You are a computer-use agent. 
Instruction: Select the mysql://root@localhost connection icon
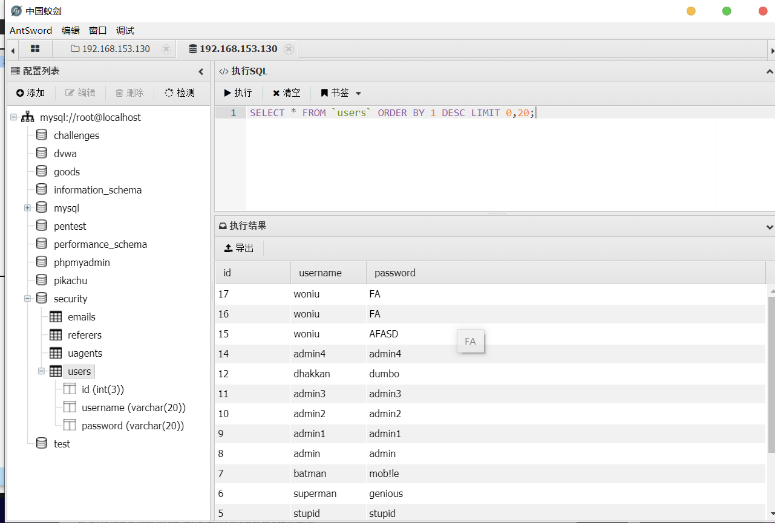coord(27,117)
